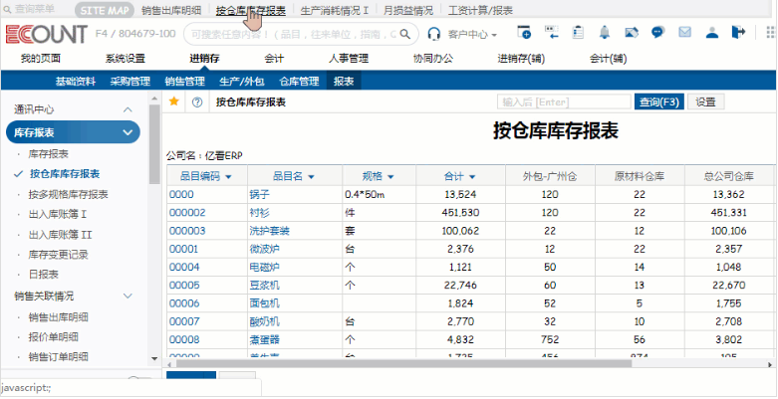Click the switch arrows icon in the header
The width and height of the screenshot is (778, 399).
551,32
